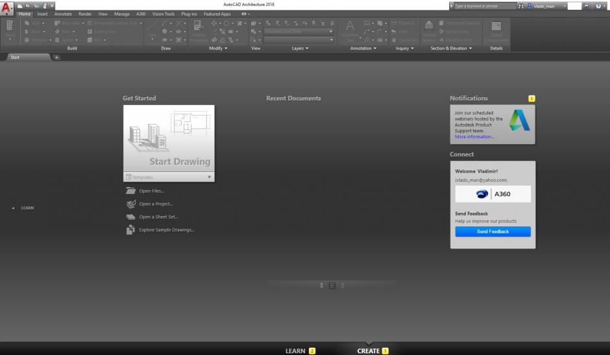This screenshot has height=355, width=610.
Task: Click the Help question mark icon
Action: tap(598, 6)
